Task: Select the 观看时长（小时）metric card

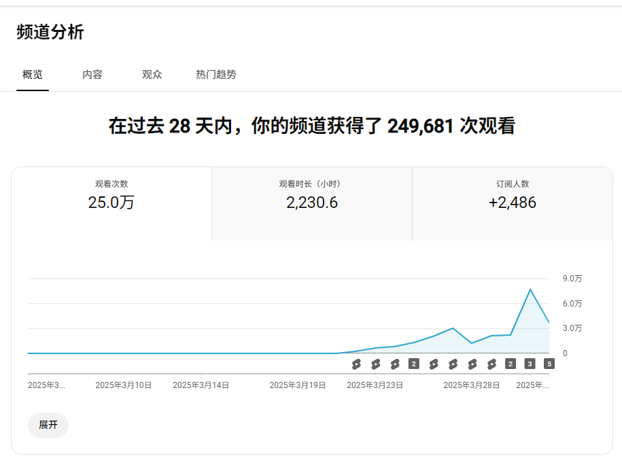Action: click(x=312, y=204)
